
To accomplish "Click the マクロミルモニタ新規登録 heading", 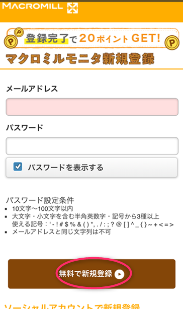I will click(80, 59).
